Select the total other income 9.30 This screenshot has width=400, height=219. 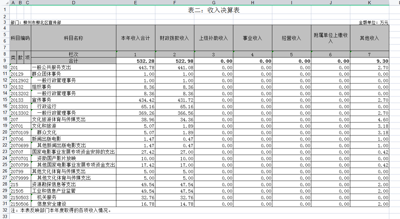pyautogui.click(x=369, y=61)
